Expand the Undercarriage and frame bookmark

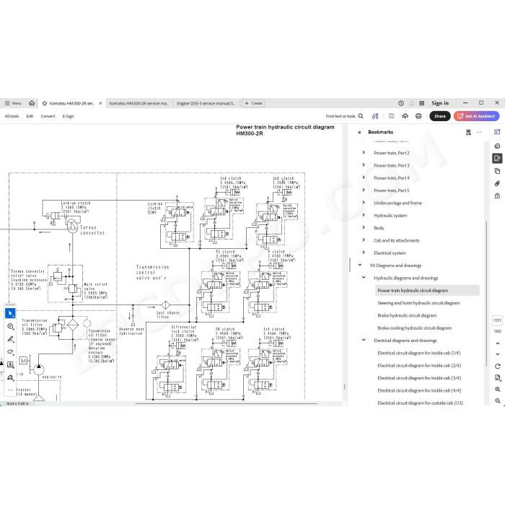point(364,203)
